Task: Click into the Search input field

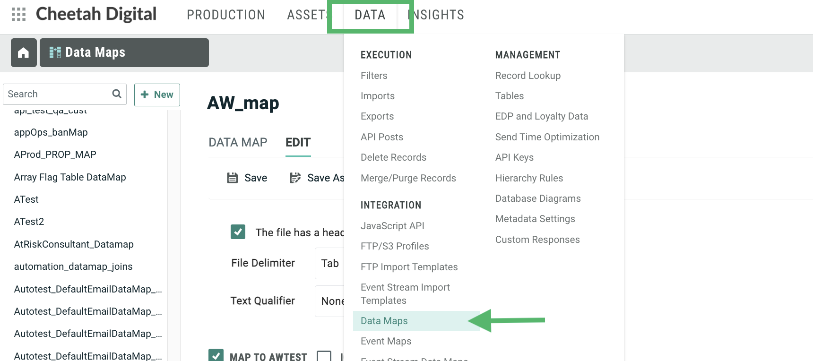Action: (x=57, y=94)
